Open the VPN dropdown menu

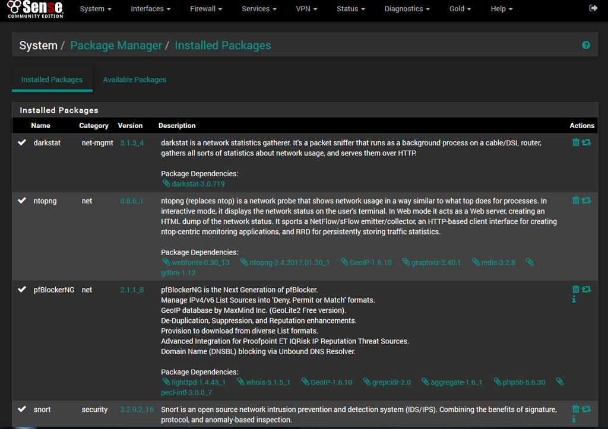point(306,8)
